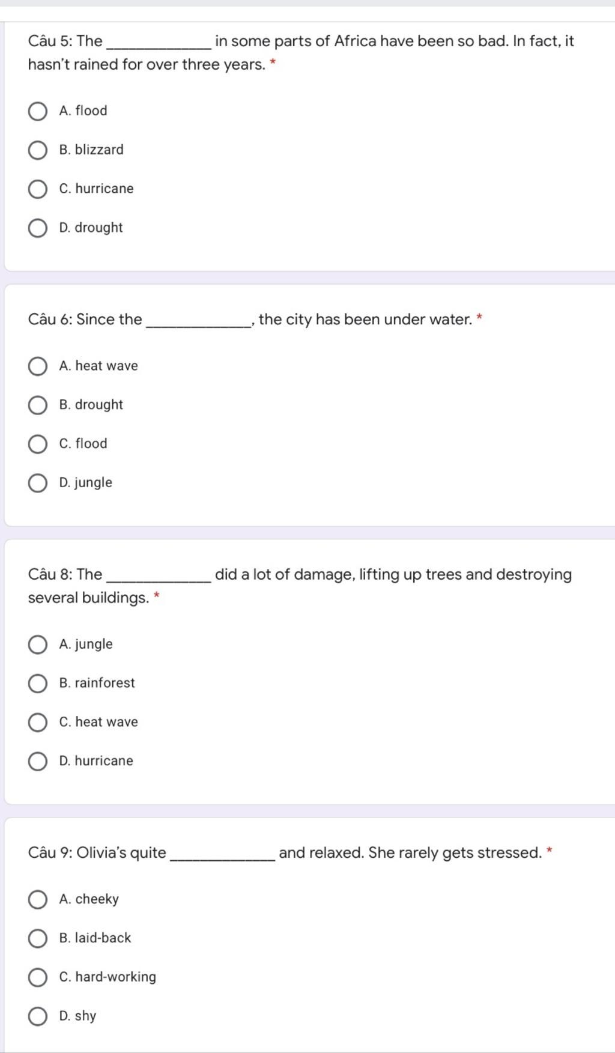
Task: Select 'B. rainforest' option
Action: coord(38,684)
